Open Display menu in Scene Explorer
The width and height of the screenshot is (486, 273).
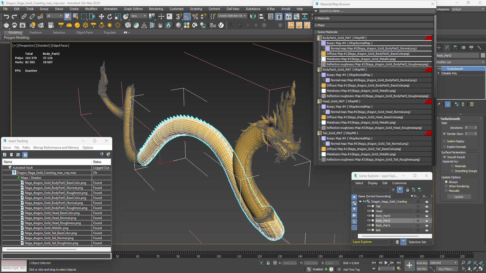click(373, 183)
